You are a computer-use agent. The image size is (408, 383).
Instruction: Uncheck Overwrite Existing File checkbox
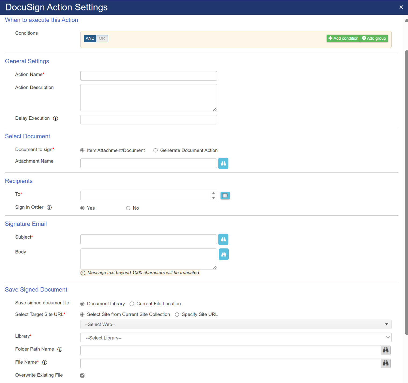(x=82, y=375)
